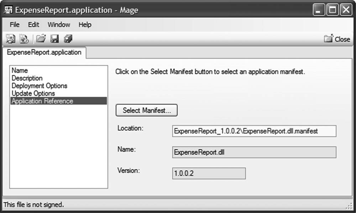This screenshot has width=356, height=213.
Task: Click the Save floppy disk icon
Action: 54,39
